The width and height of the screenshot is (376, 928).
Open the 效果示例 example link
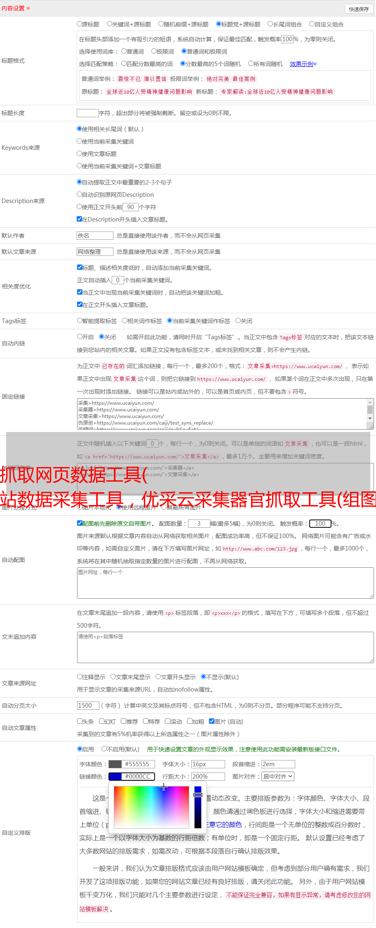303,64
